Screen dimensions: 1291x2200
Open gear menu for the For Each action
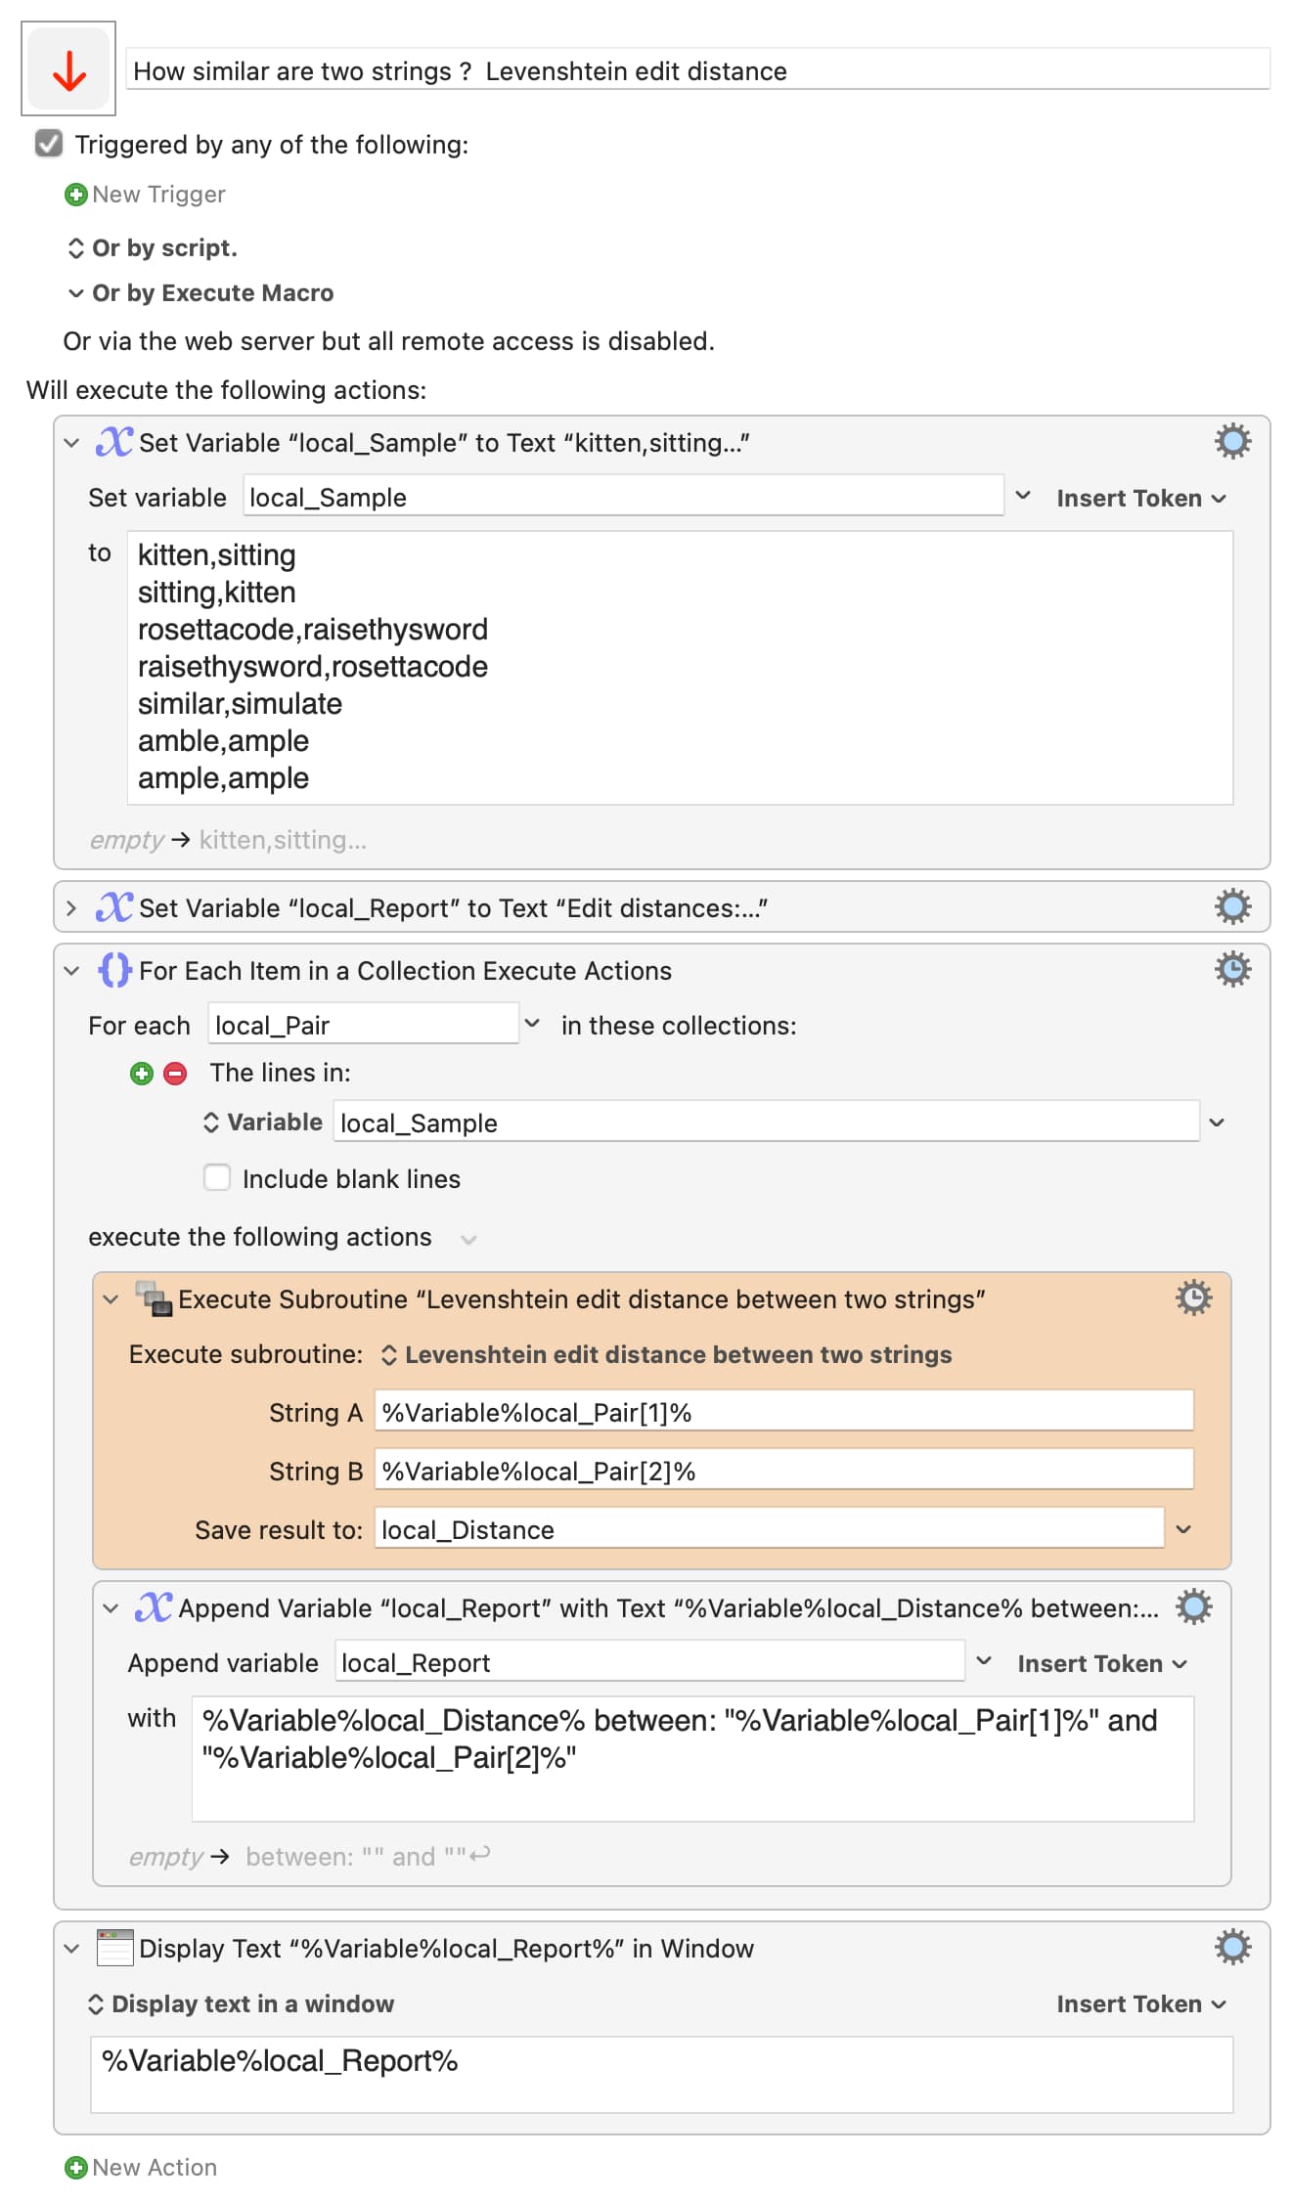click(1232, 970)
